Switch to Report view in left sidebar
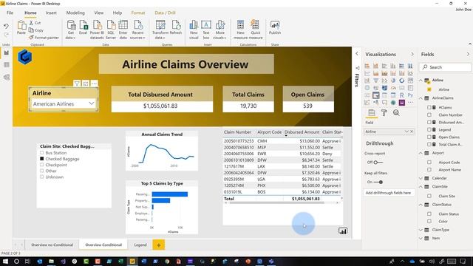 click(x=7, y=52)
